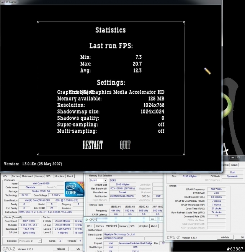This screenshot has height=252, width=245.
Task: Open the Graphics tab in the Processor CPU-Z window
Action: click(x=59, y=176)
